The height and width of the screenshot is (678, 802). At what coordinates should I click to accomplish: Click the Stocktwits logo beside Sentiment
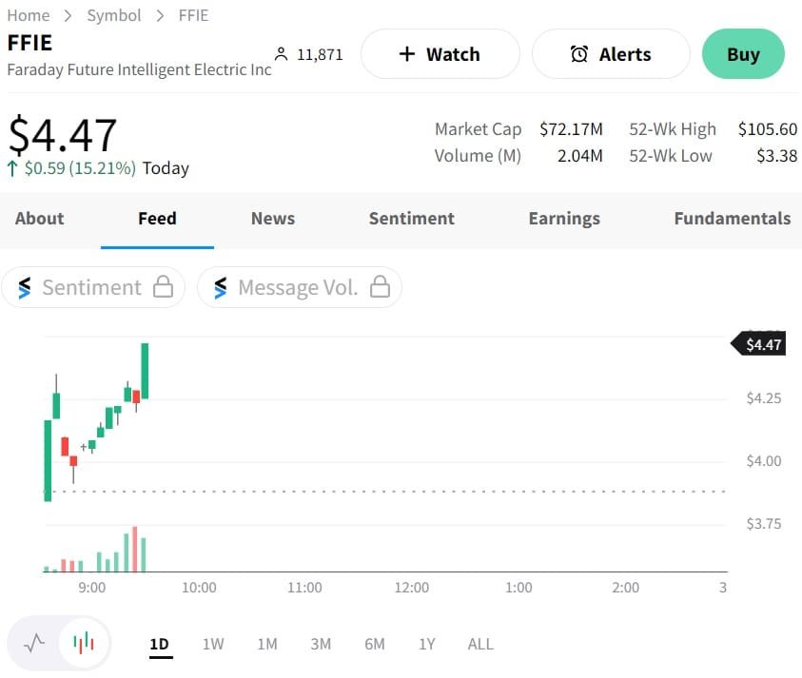[25, 287]
